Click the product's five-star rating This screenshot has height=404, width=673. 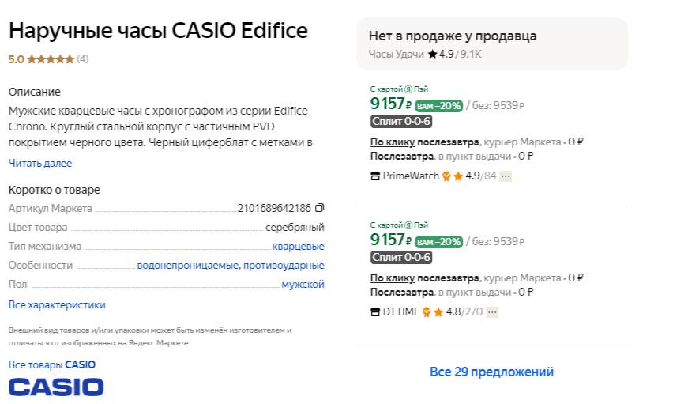pyautogui.click(x=52, y=59)
